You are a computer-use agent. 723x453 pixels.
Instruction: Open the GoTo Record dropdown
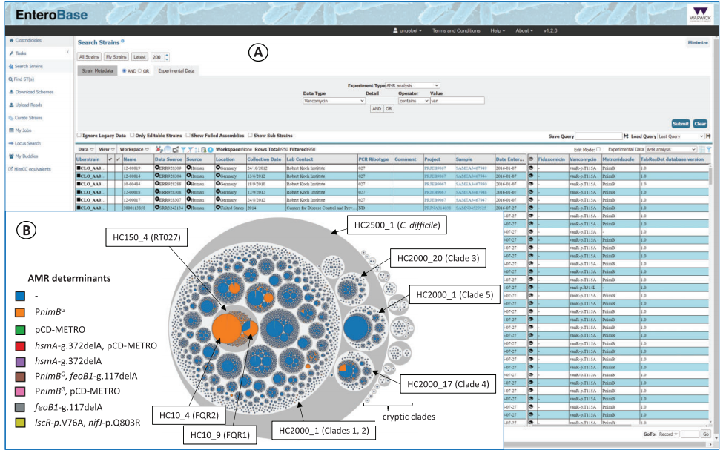(x=668, y=434)
